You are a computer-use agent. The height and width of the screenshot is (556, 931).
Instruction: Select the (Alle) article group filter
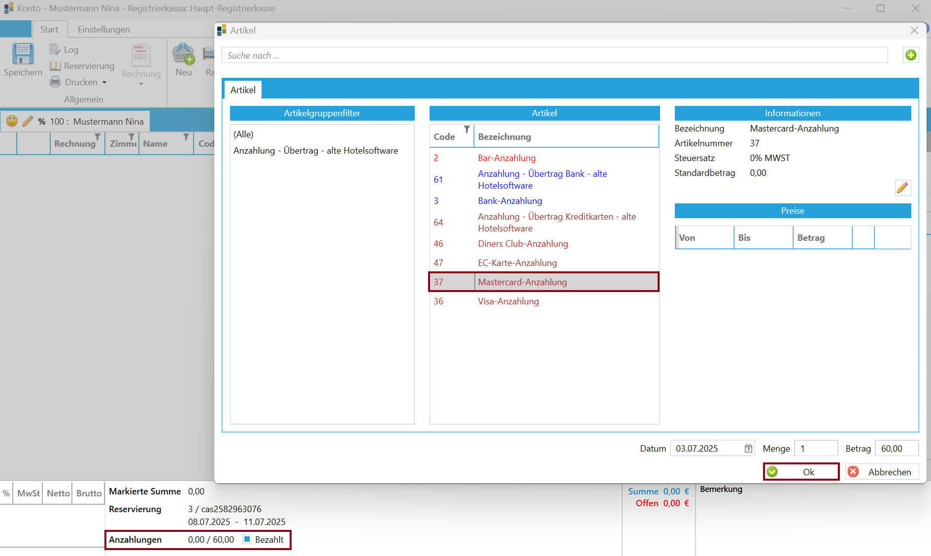click(x=322, y=134)
